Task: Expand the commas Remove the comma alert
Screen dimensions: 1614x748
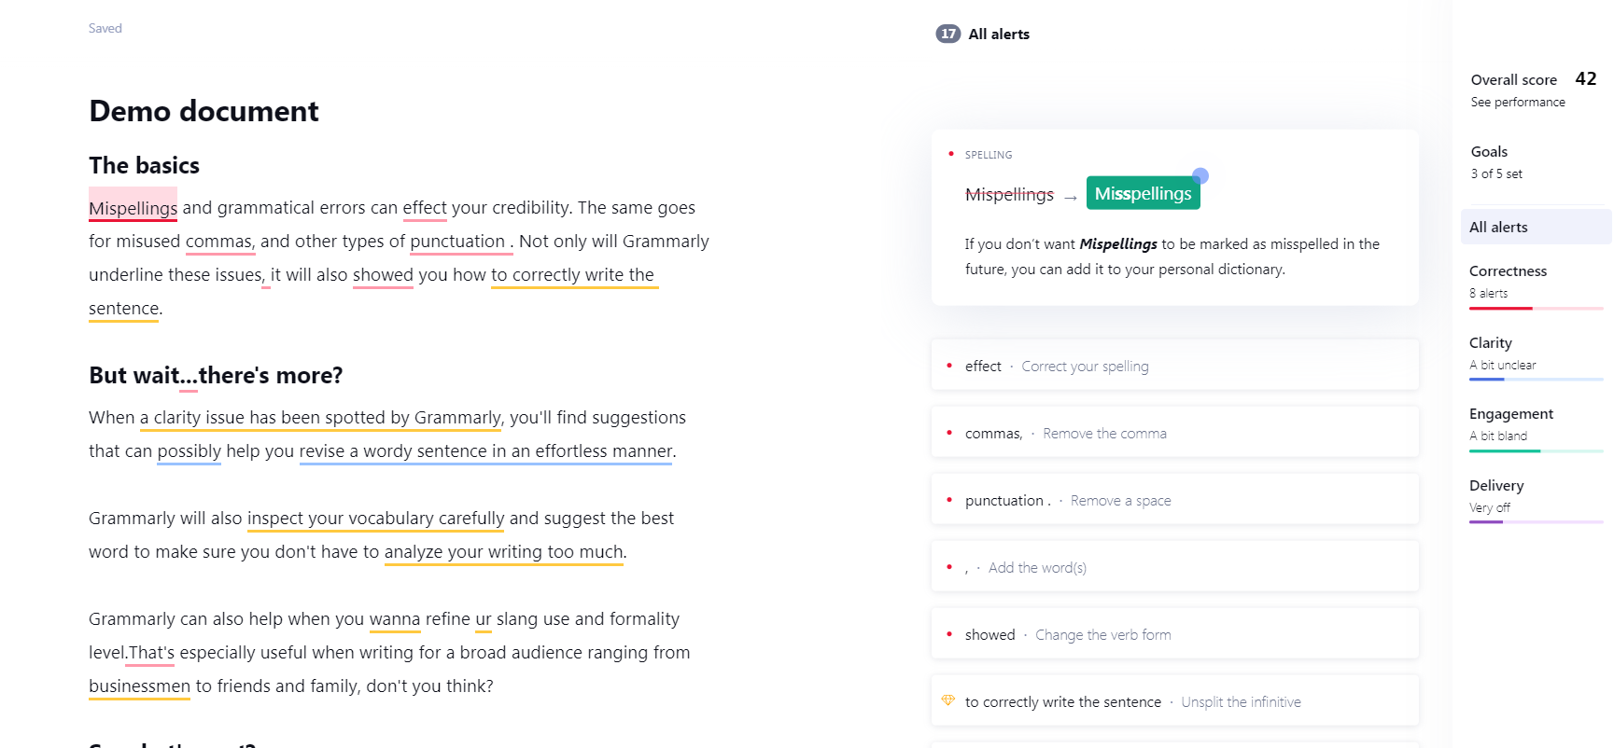Action: (x=1173, y=433)
